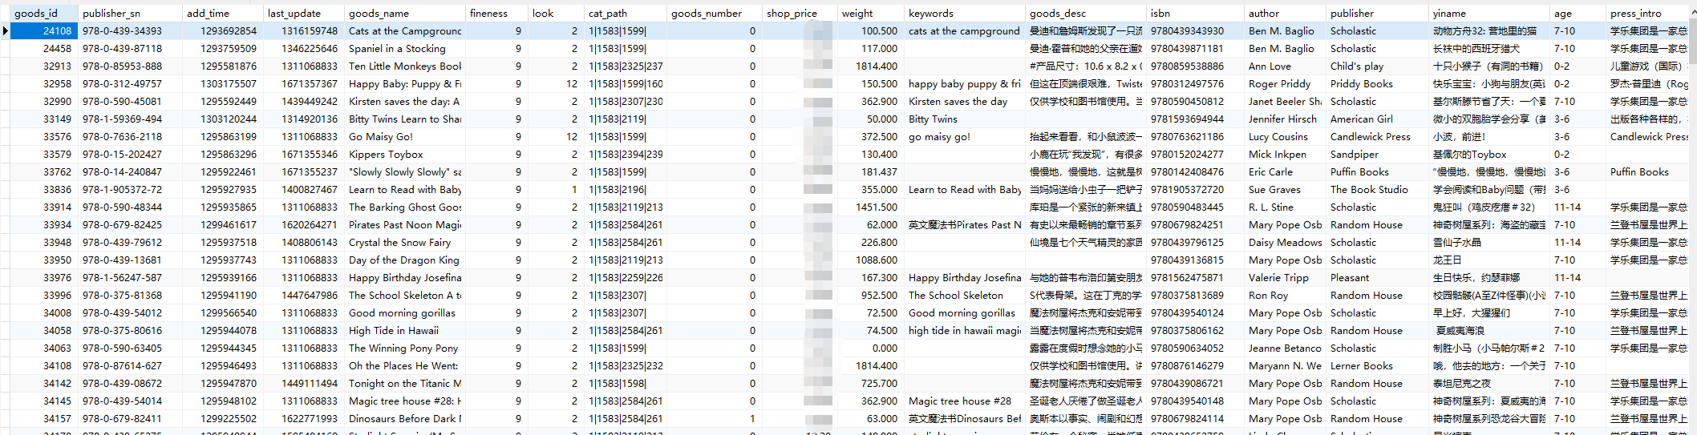The image size is (1697, 435).
Task: Click publisher_sn cell 978-1-905372-72
Action: tap(130, 189)
